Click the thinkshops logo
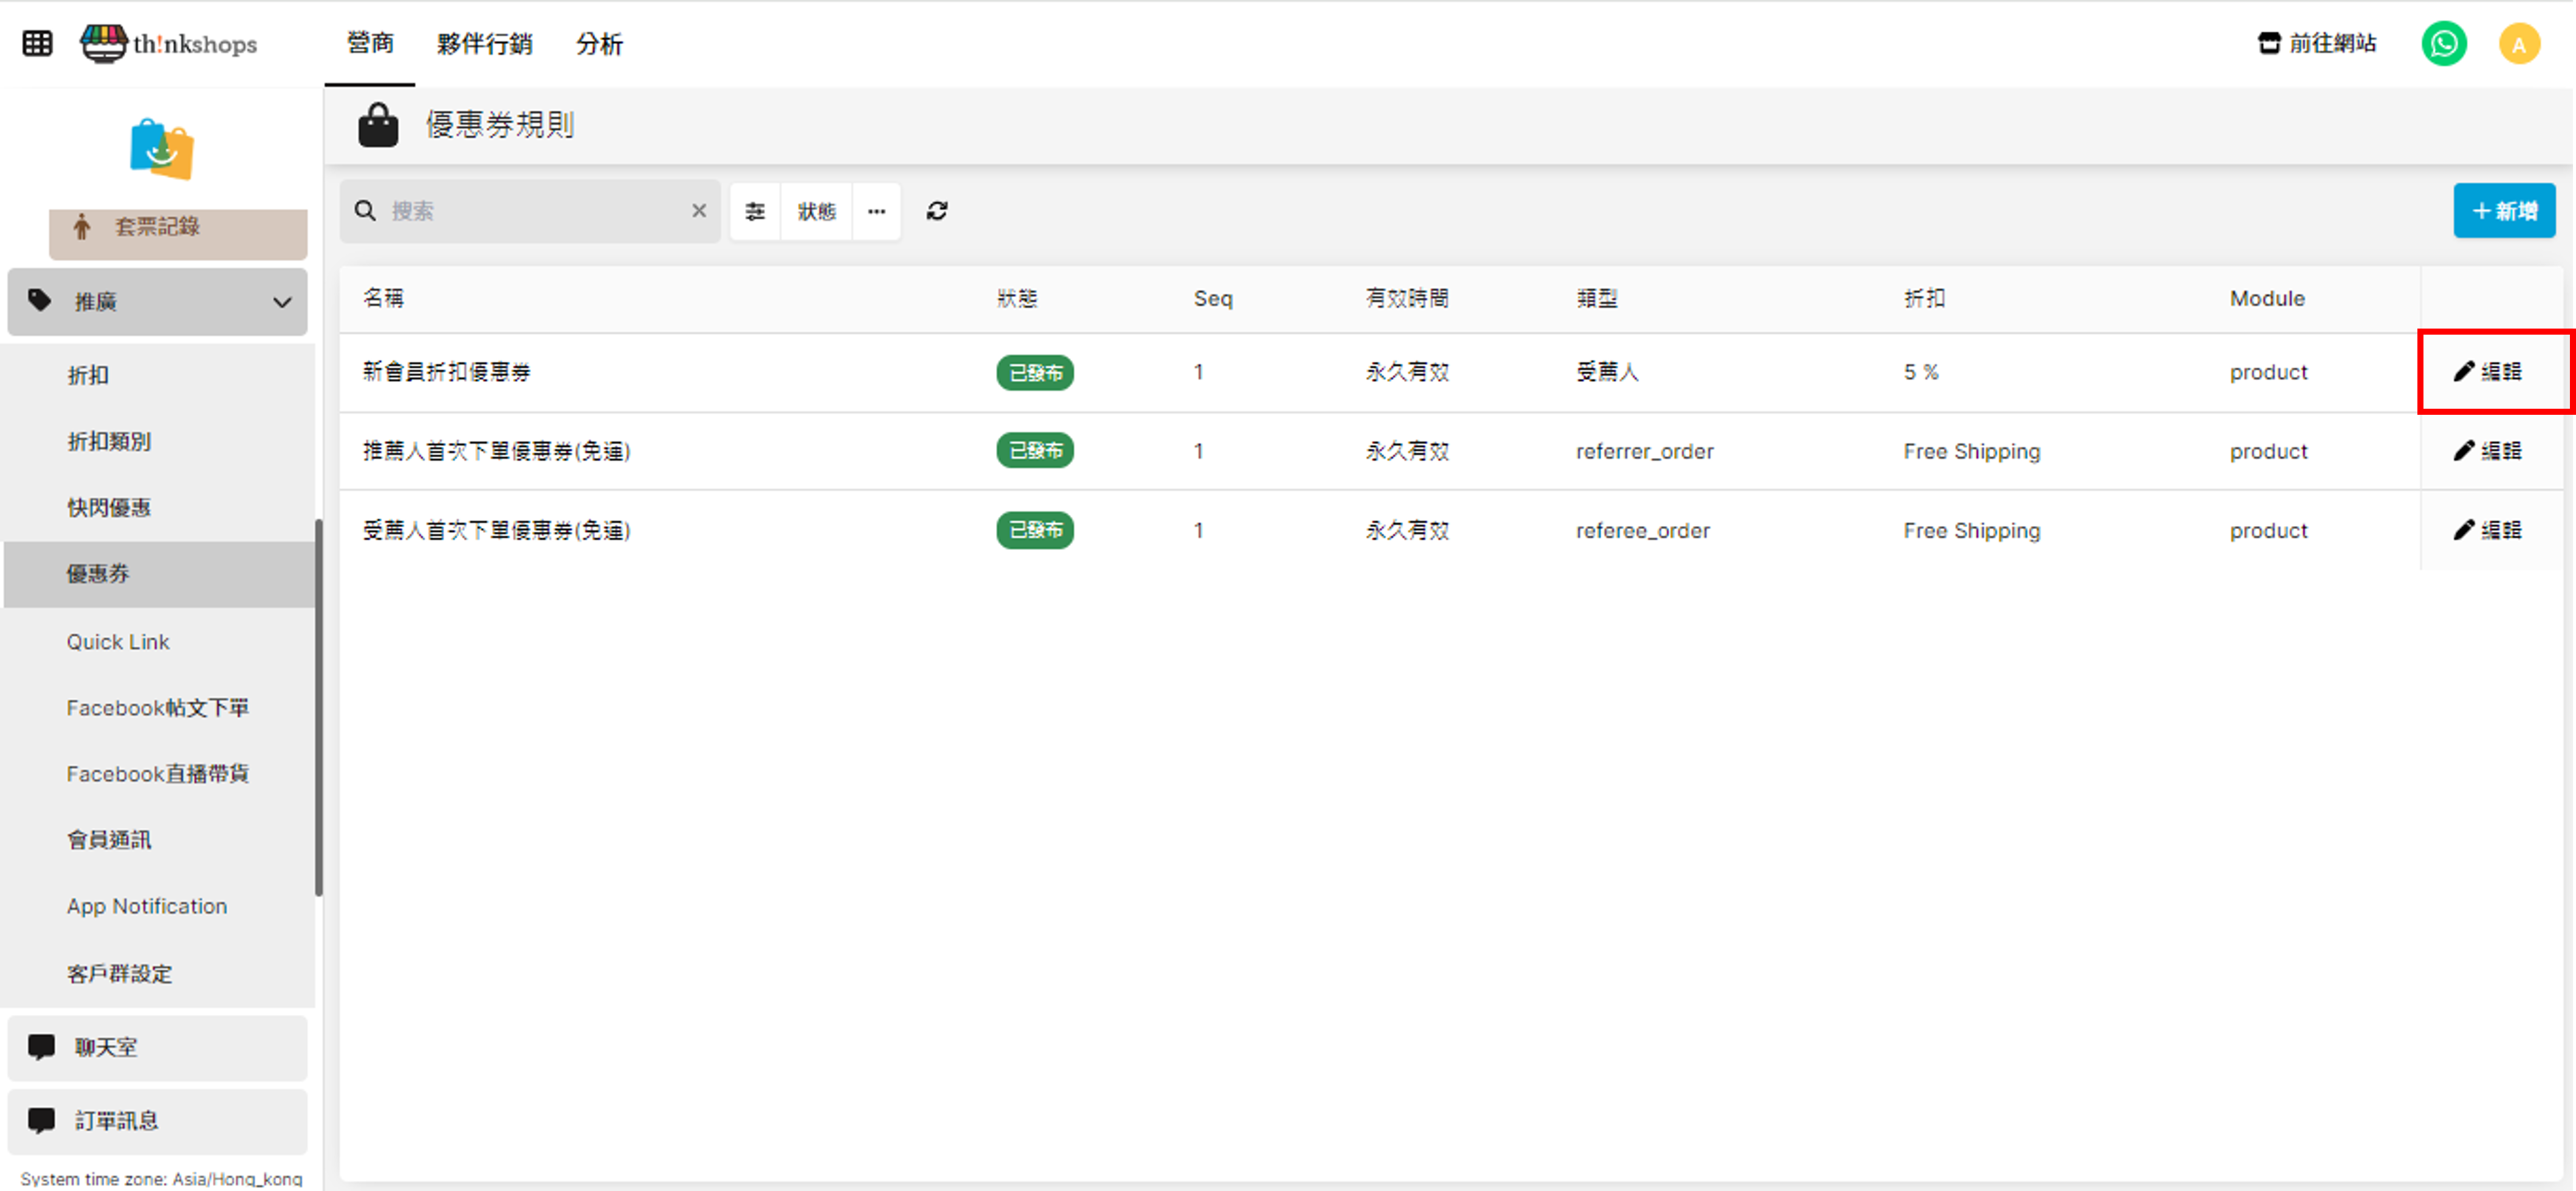This screenshot has height=1191, width=2576. click(169, 44)
